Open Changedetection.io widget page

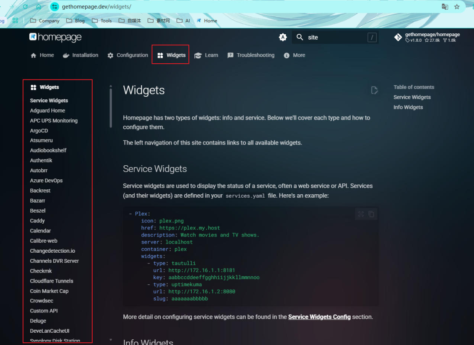[x=53, y=251]
